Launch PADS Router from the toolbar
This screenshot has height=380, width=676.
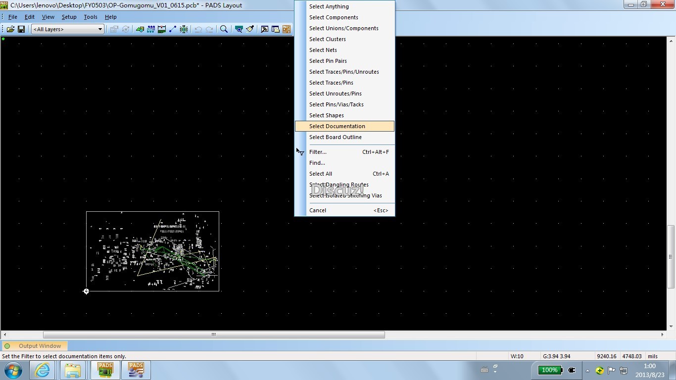click(287, 29)
